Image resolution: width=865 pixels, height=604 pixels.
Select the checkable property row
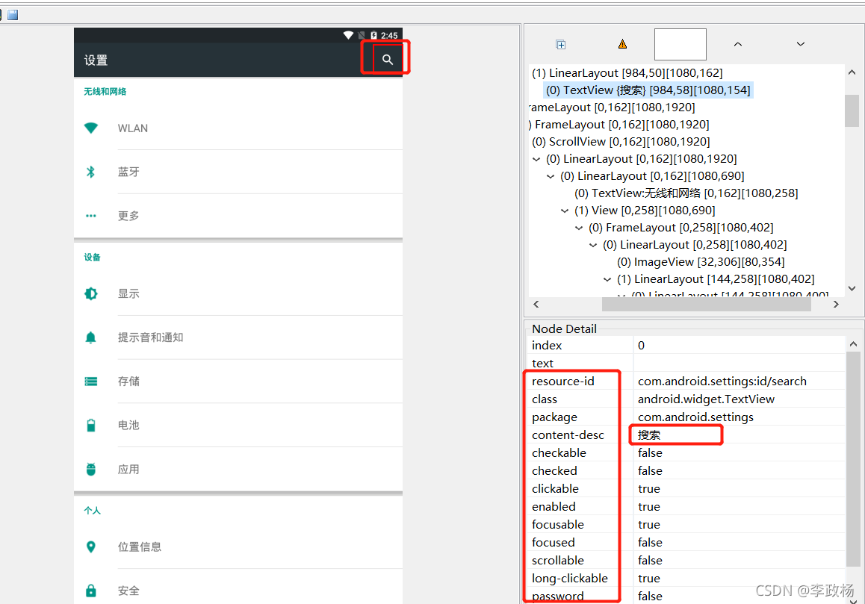click(686, 453)
